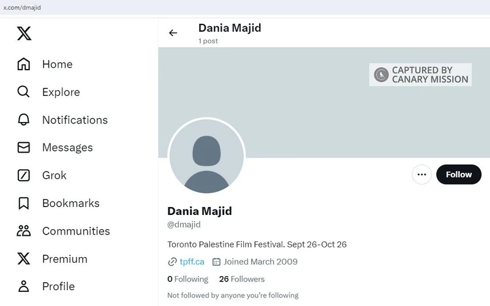Open Home via the house icon

click(x=24, y=64)
